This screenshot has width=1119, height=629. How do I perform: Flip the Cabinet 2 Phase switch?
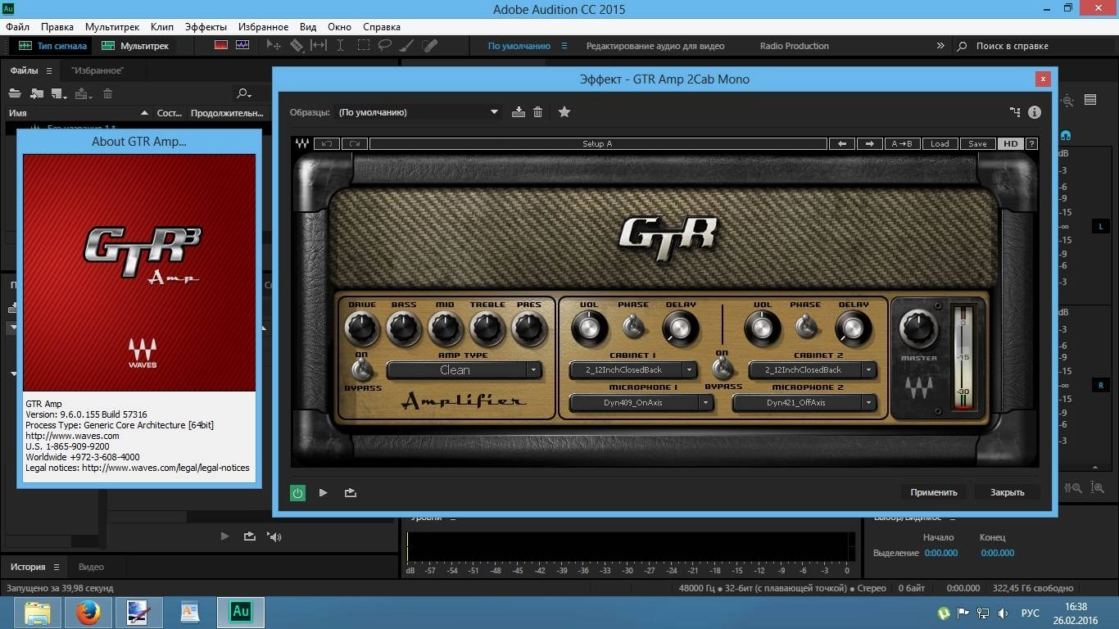(805, 328)
